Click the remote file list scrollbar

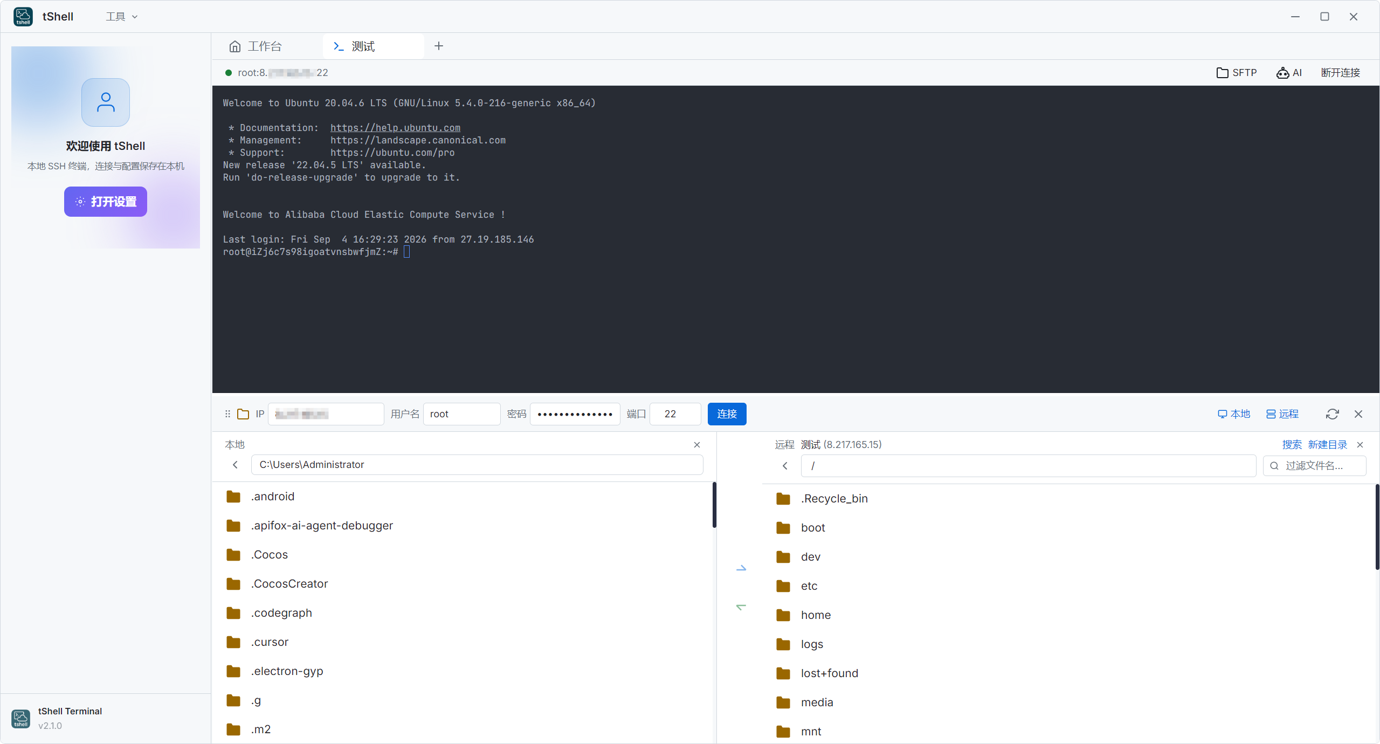tap(1377, 527)
